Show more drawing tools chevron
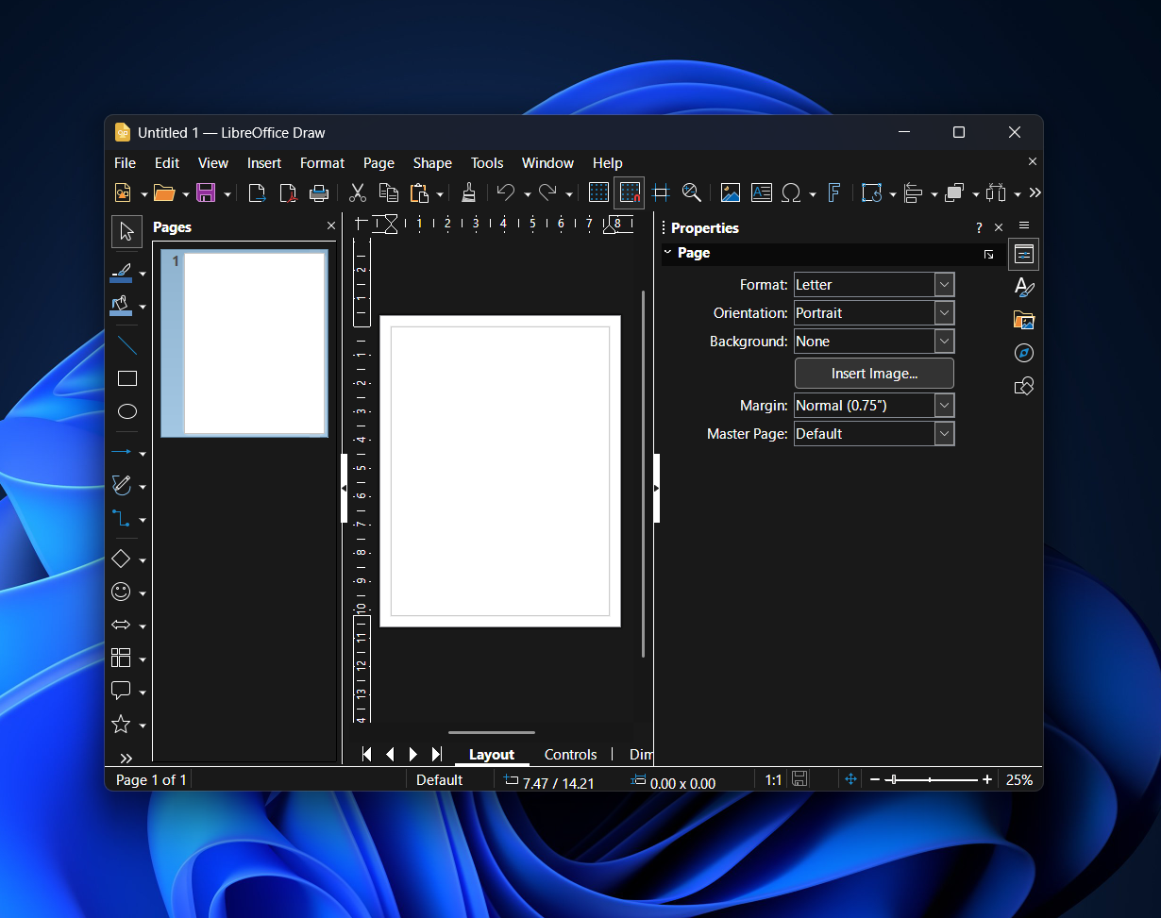 tap(126, 759)
